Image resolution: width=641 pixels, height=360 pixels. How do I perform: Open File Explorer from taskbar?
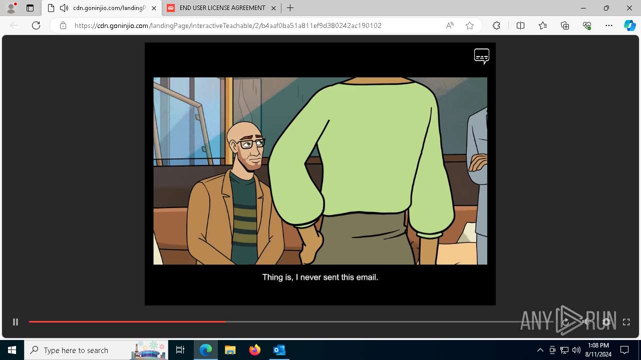(230, 350)
